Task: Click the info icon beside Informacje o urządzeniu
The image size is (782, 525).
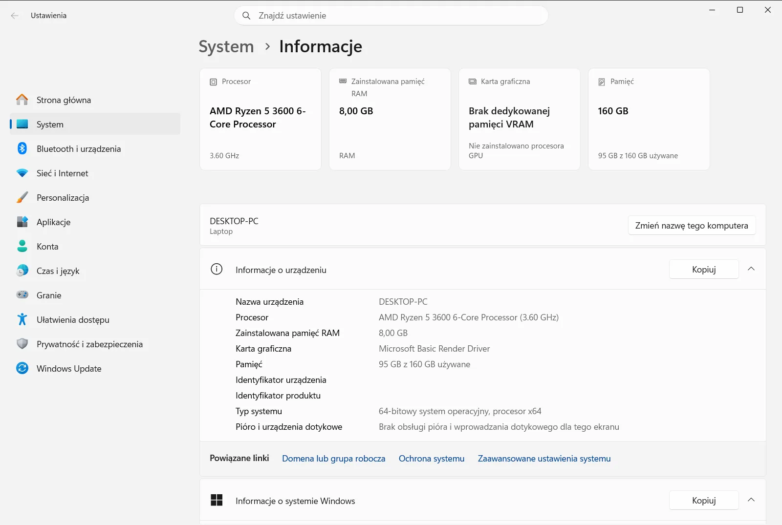Action: (217, 269)
